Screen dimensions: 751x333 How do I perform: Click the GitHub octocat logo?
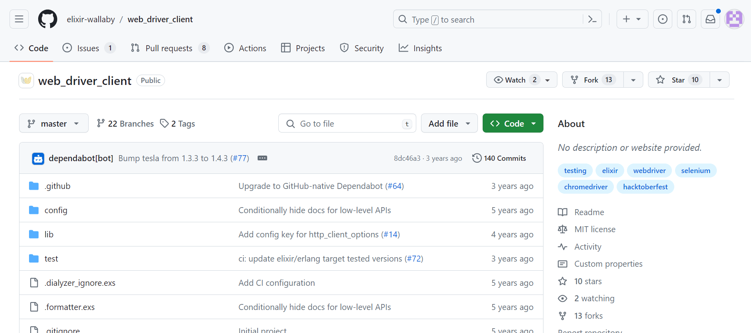click(x=48, y=19)
